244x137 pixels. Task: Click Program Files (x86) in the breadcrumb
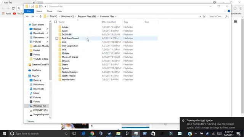tap(87, 16)
